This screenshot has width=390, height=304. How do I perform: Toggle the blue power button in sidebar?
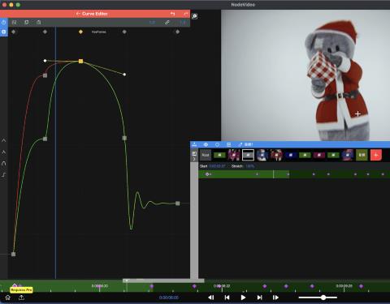pyautogui.click(x=4, y=23)
